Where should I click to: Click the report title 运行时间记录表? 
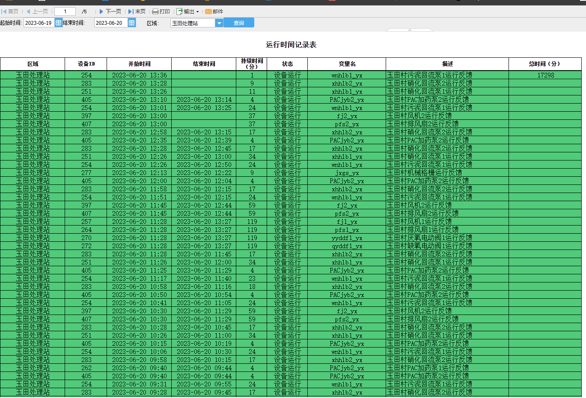click(291, 45)
